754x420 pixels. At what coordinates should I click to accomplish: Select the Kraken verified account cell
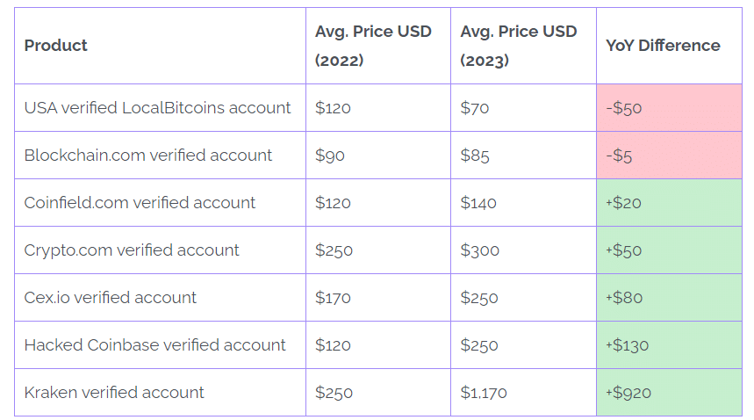click(x=114, y=393)
